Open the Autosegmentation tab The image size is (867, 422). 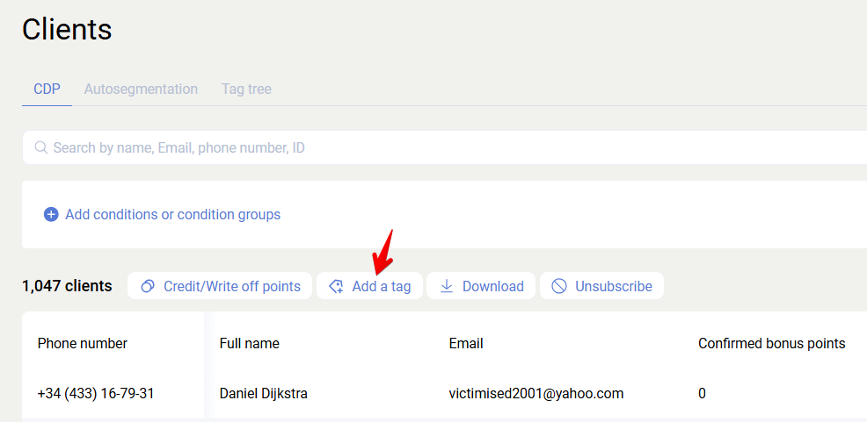point(141,89)
